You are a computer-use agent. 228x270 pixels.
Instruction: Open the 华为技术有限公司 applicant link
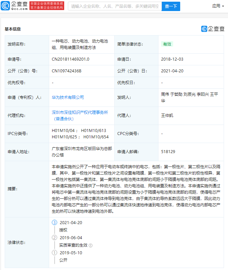[x=68, y=97]
